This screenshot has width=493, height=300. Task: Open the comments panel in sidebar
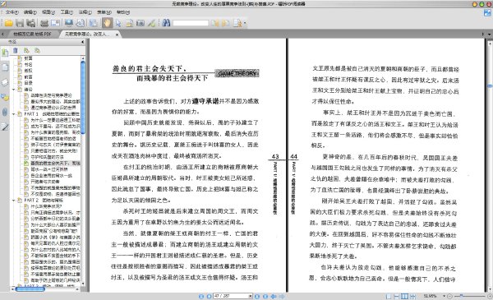(x=5, y=97)
